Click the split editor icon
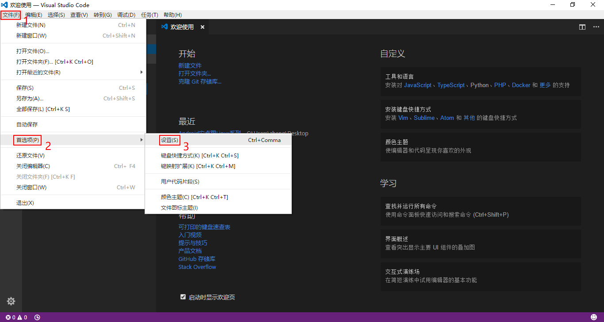Image resolution: width=604 pixels, height=322 pixels. (x=582, y=27)
